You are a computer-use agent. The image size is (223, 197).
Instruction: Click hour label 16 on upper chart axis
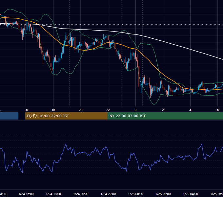pyautogui.click(x=26, y=110)
